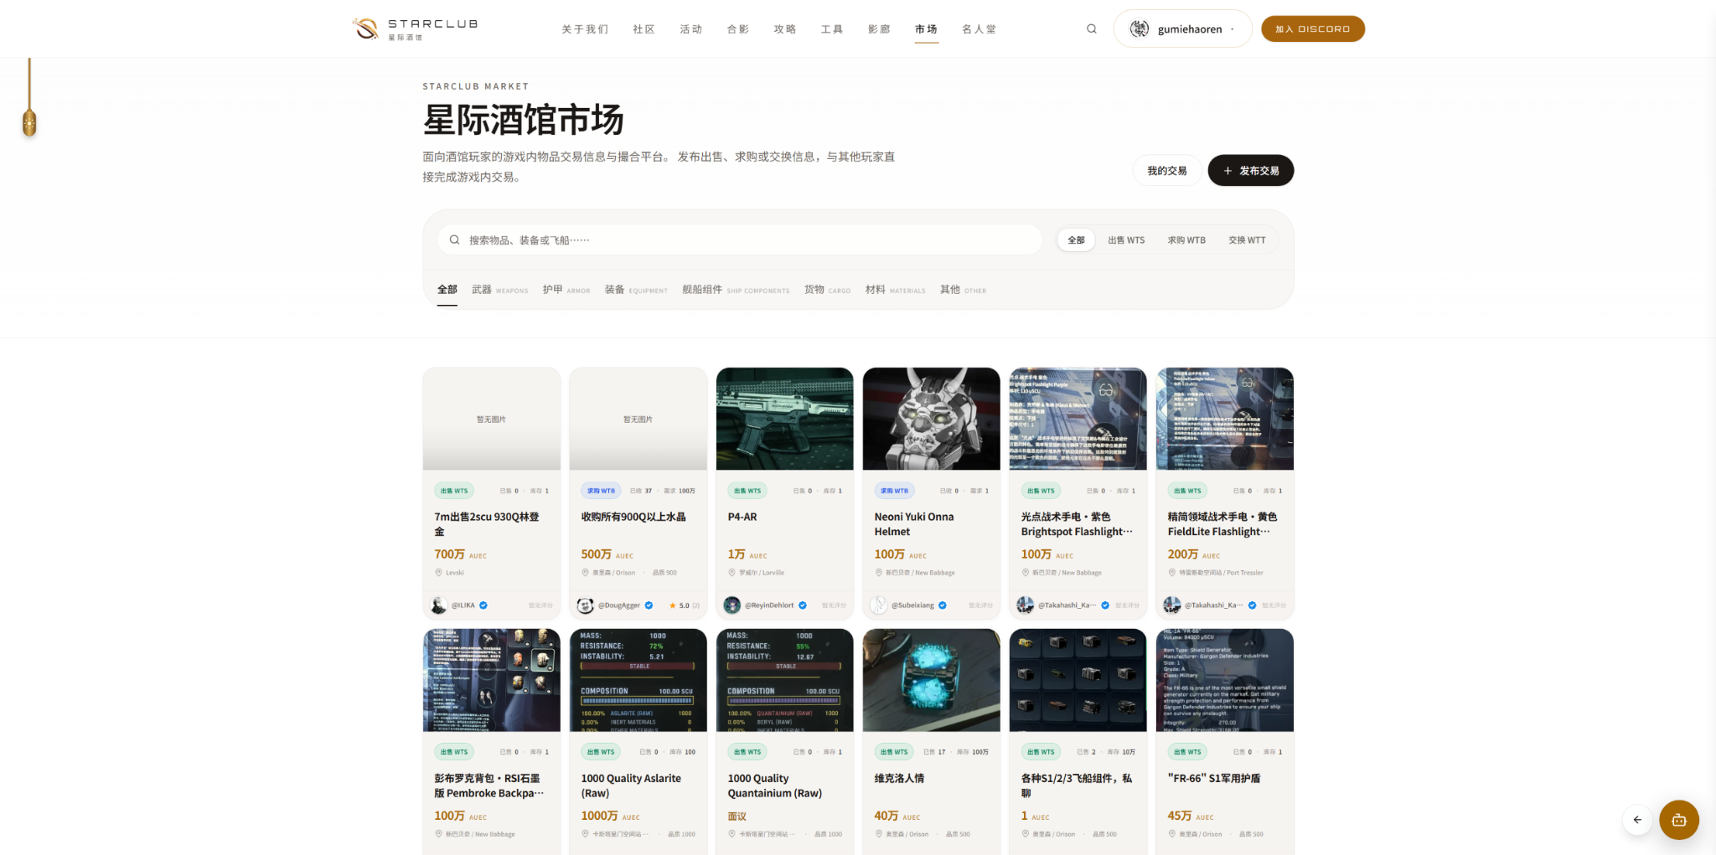
Task: Open the 维克洛人情 listing title
Action: click(x=899, y=779)
